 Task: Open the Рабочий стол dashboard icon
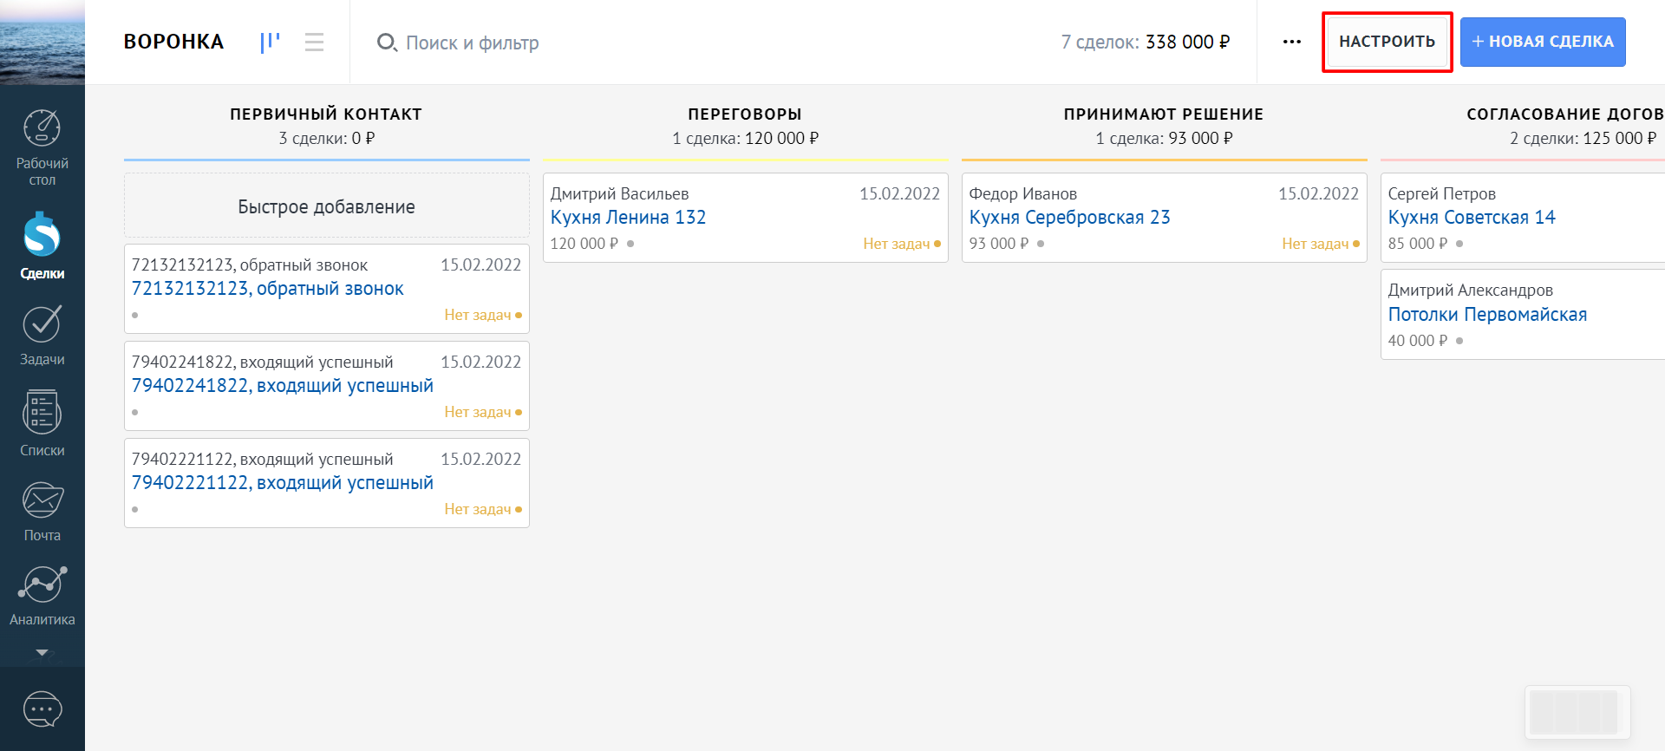click(42, 130)
